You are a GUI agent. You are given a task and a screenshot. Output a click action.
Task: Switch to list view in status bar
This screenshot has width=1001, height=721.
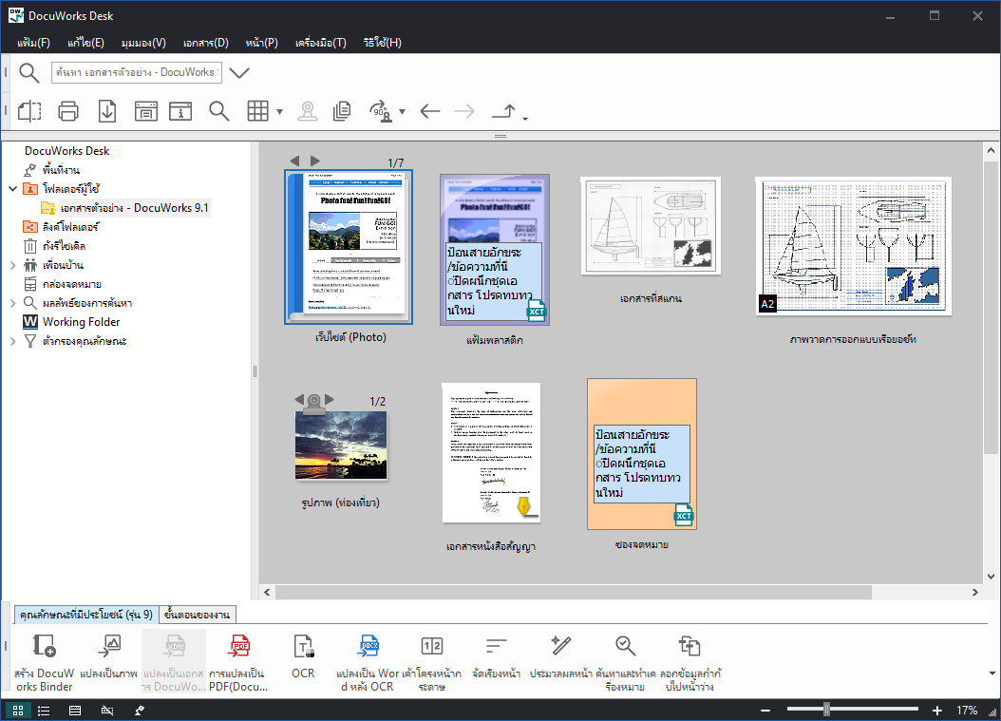tap(44, 711)
